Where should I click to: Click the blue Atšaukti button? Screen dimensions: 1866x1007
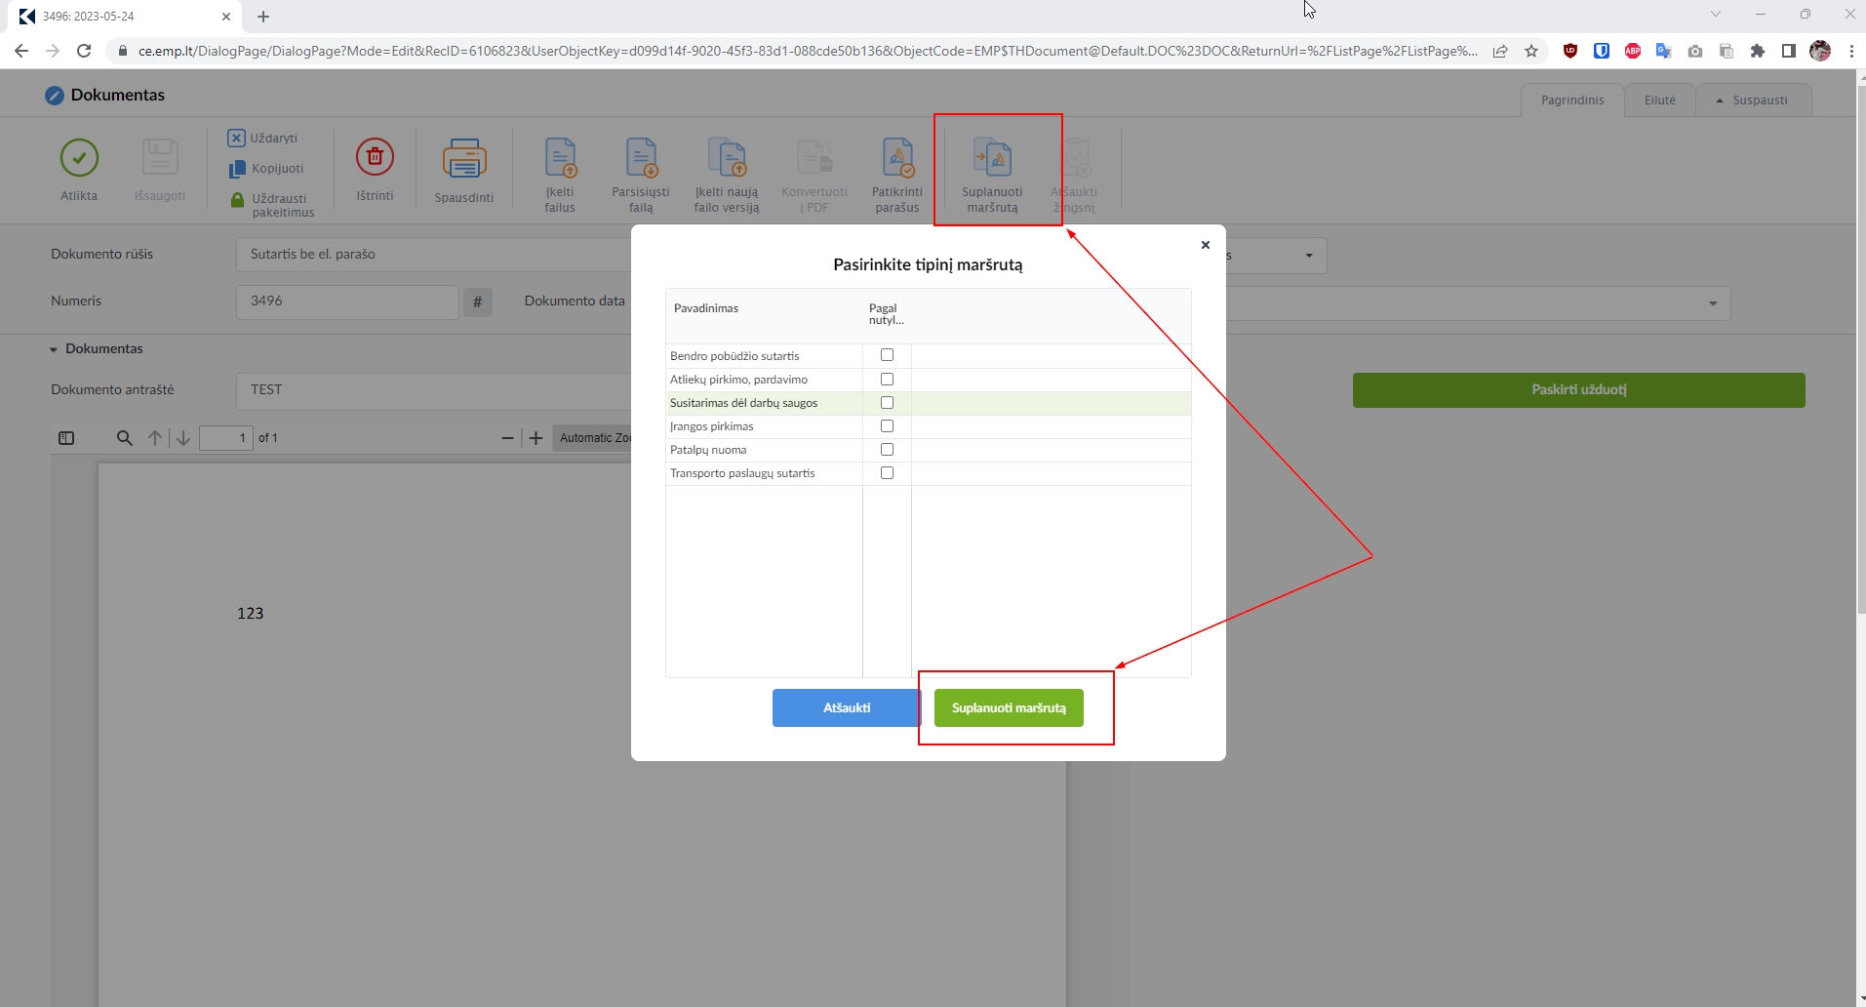click(846, 708)
